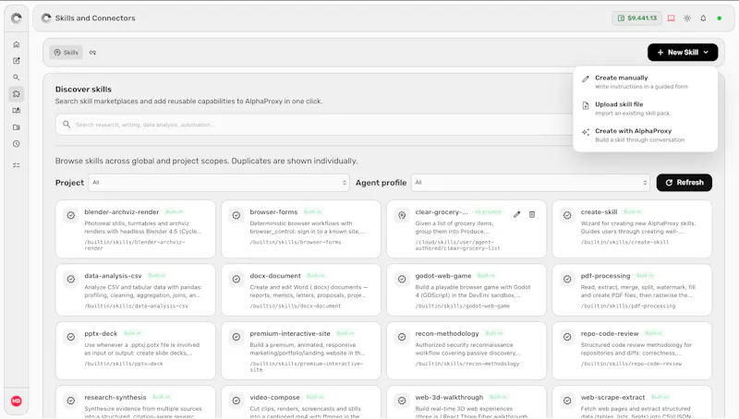Open the blender-archviz-render skill title
This screenshot has width=739, height=419.
(122, 212)
